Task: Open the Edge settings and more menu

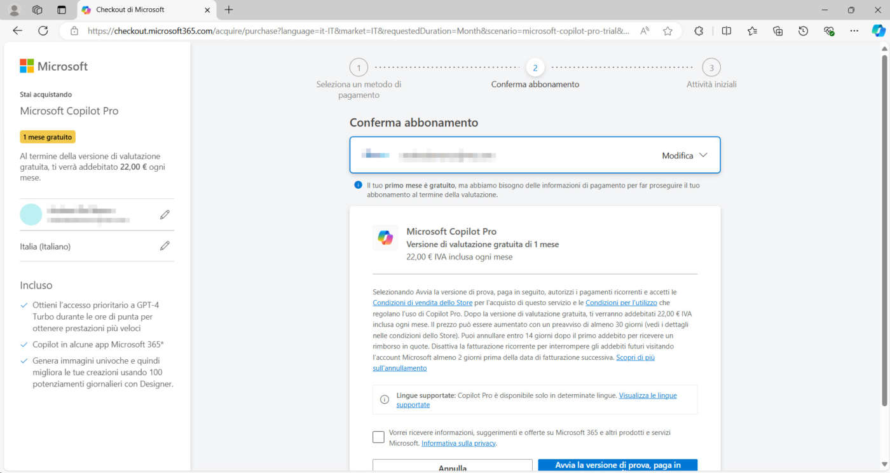Action: coord(854,31)
